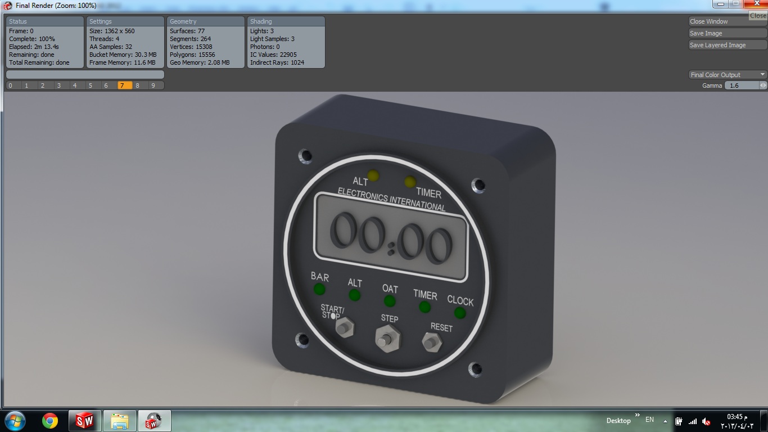The image size is (768, 432).
Task: Click the Close Window button
Action: (x=728, y=21)
